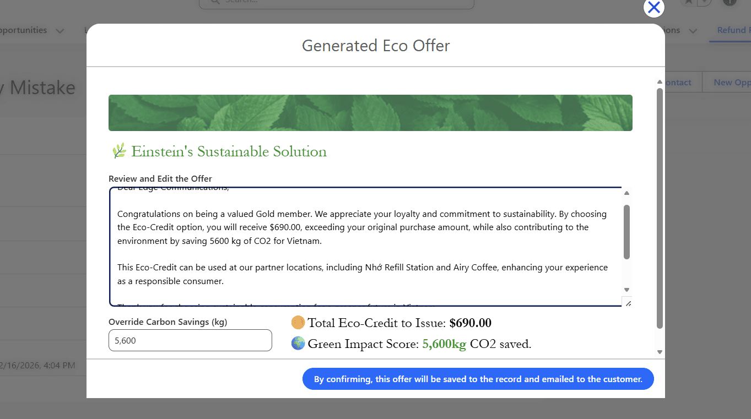
Task: Click the dialog's scroll up arrow
Action: coord(660,82)
